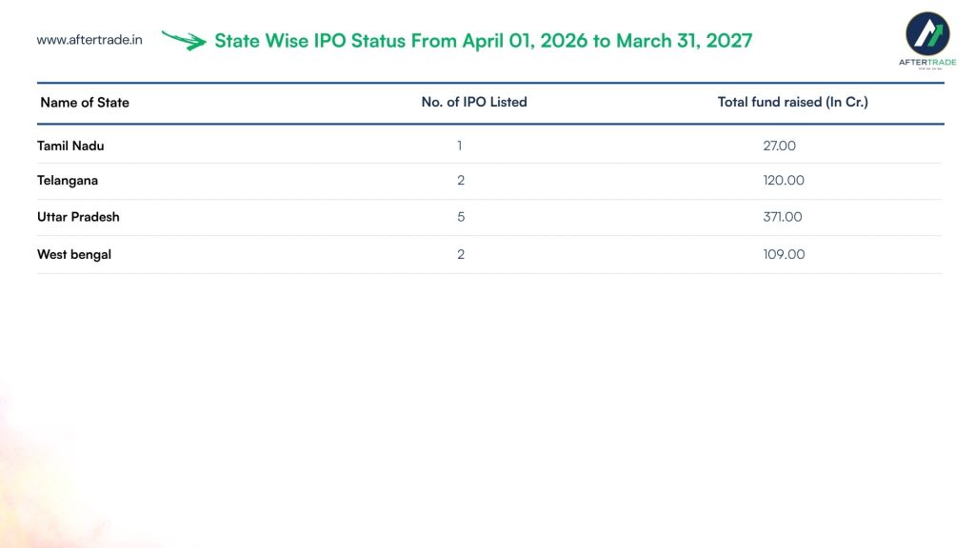Select the No. of IPO Listed header
Viewport: 975px width, 548px height.
tap(474, 102)
